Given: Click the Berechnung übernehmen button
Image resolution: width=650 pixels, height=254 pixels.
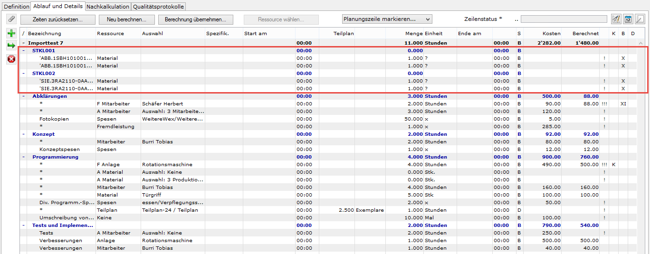Looking at the screenshot, I should 196,19.
